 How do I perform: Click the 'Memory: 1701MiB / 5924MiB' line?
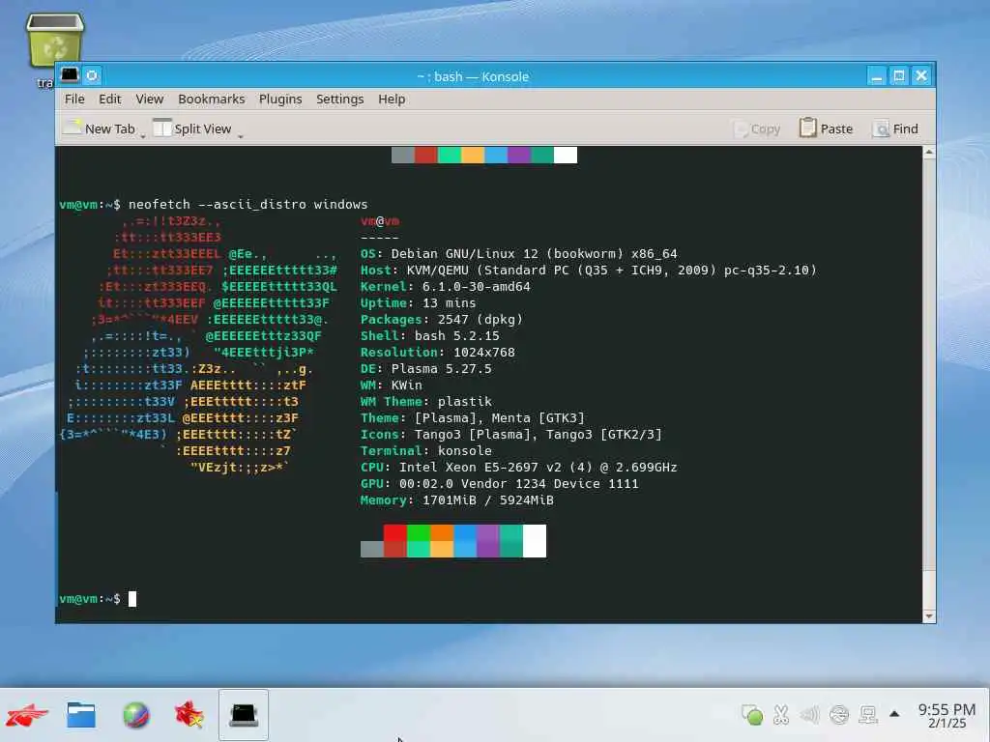click(456, 499)
